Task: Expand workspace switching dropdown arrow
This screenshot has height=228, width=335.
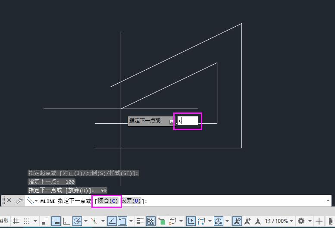Action: pos(310,221)
